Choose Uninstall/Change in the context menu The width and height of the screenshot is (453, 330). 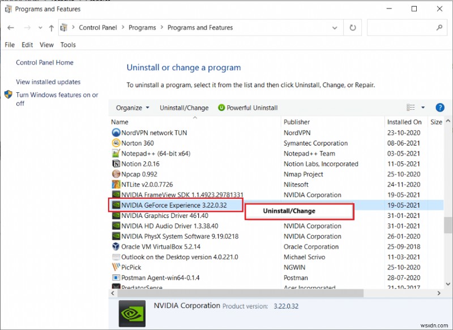click(x=300, y=211)
